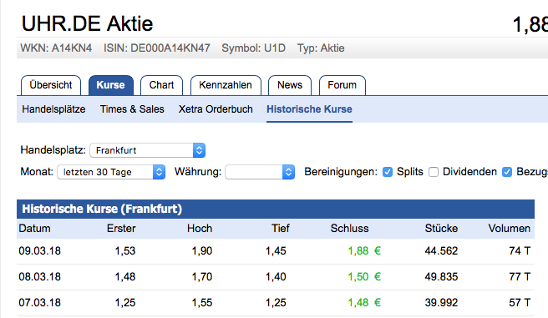Switch to the Forum tab
Screen dimensions: 548x318
[x=342, y=85]
